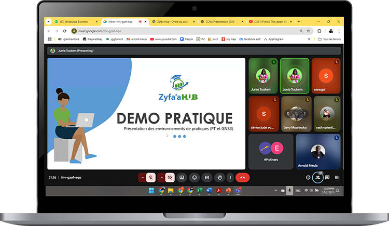Turn on captions icon
The width and height of the screenshot is (389, 226).
tap(206, 177)
